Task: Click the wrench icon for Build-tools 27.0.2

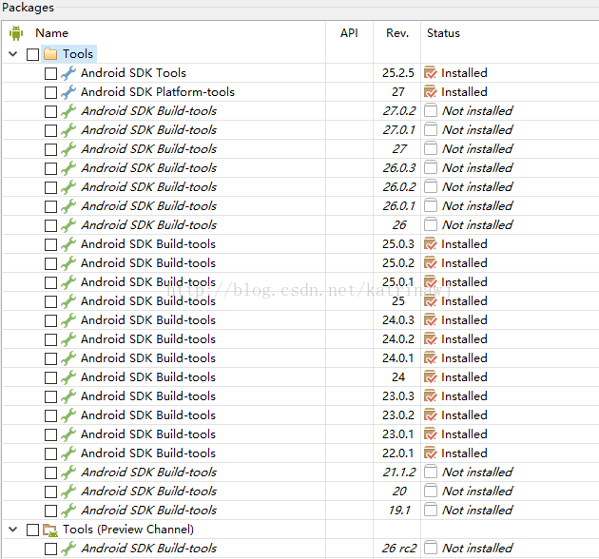Action: click(68, 111)
